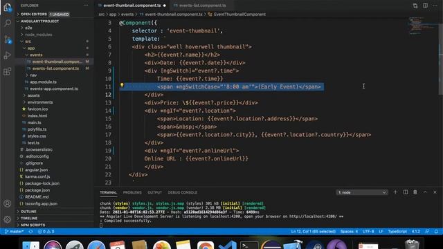Click Explorer more actions ellipsis
The width and height of the screenshot is (443, 249).
[x=86, y=6]
